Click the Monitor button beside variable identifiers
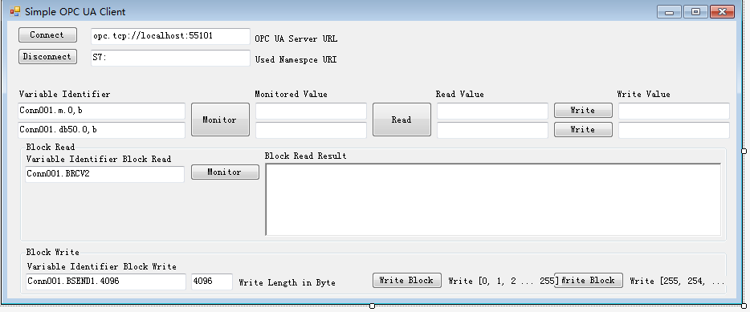Screen dimensions: 750x312 click(220, 120)
